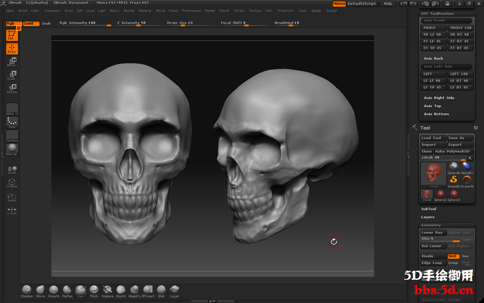Click the large zskull tool thumbnail

click(434, 175)
